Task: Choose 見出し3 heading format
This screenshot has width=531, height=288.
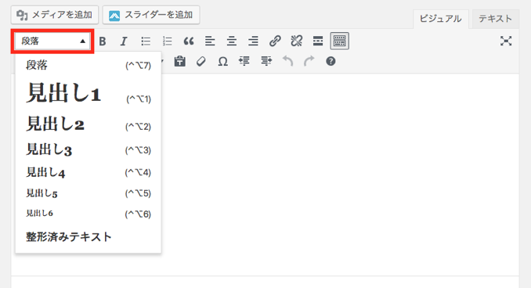Action: tap(88, 149)
